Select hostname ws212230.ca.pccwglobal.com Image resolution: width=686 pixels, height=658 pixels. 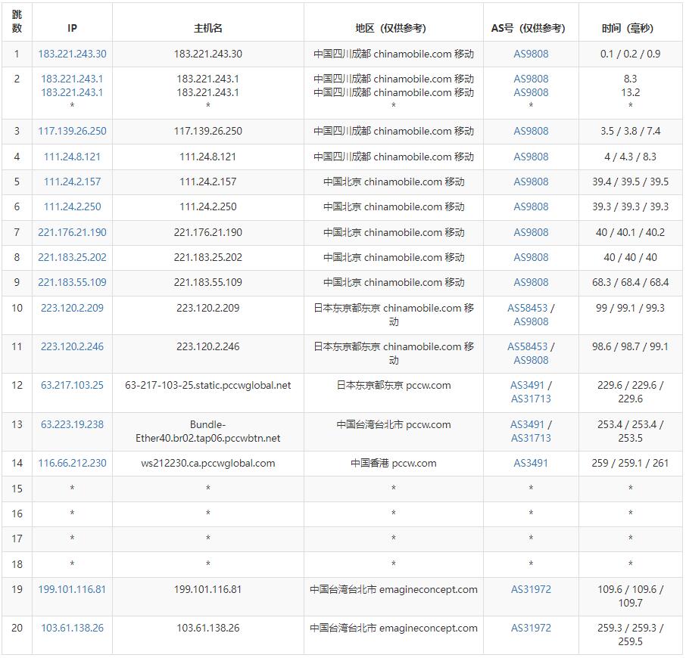207,463
